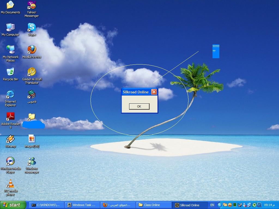Open the Start menu

pyautogui.click(x=13, y=205)
